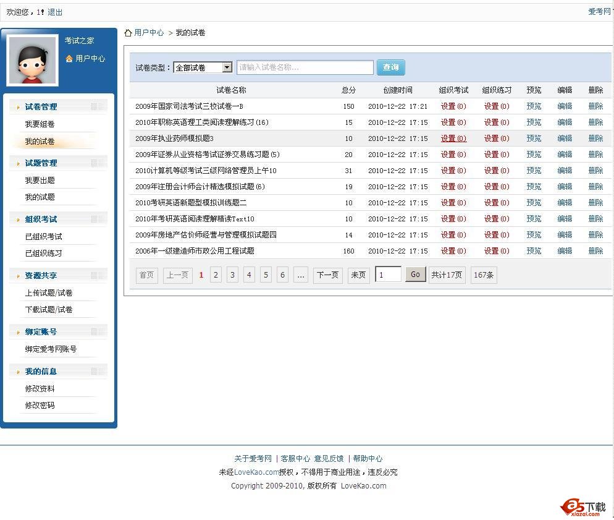614x520 pixels.
Task: Collapse the 试卷管理 section arrow
Action: click(x=19, y=107)
